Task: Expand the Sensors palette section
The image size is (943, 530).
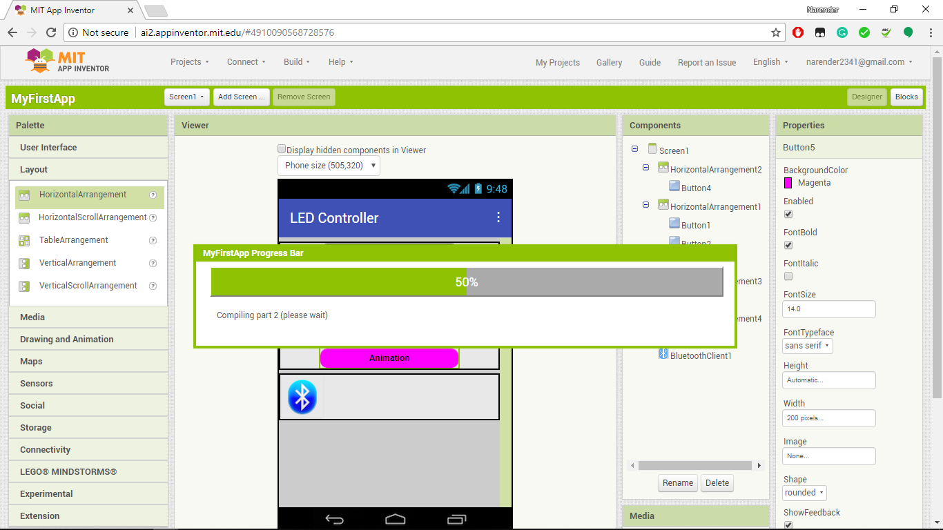Action: click(88, 384)
